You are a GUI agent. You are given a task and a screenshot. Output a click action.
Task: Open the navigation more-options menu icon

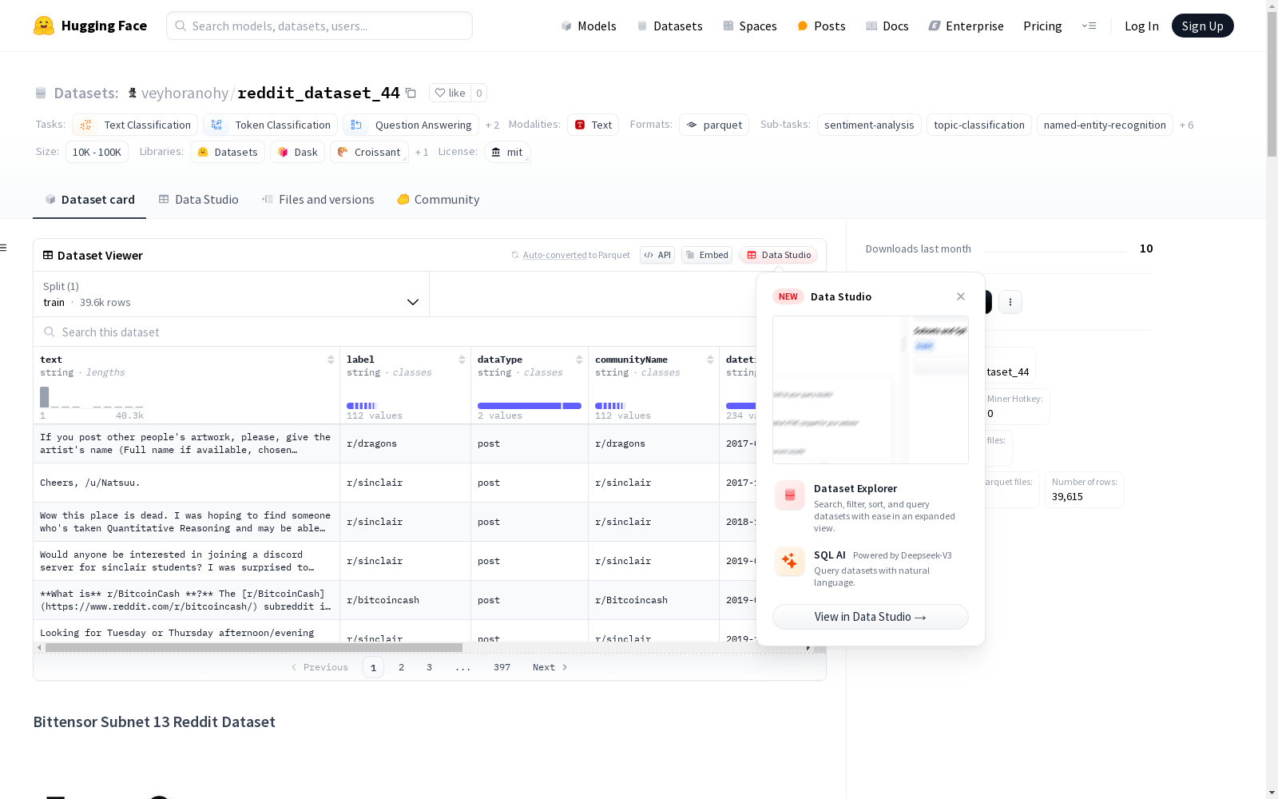(1089, 26)
